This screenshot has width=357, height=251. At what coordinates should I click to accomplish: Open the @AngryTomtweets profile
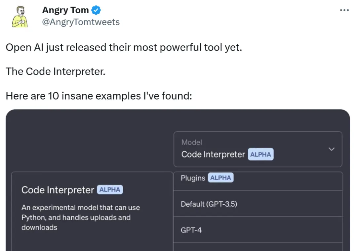point(81,22)
